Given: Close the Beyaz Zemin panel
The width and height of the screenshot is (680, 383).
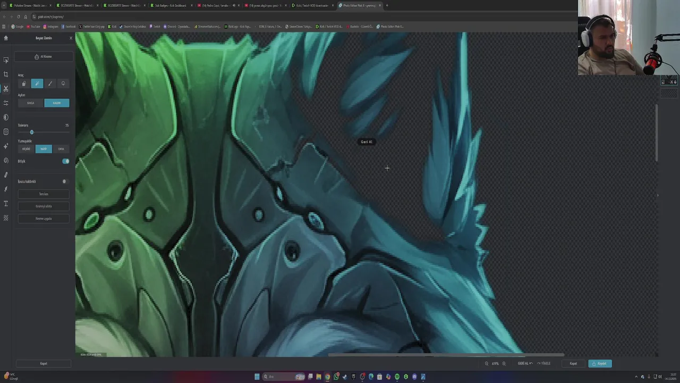Looking at the screenshot, I should 71,38.
